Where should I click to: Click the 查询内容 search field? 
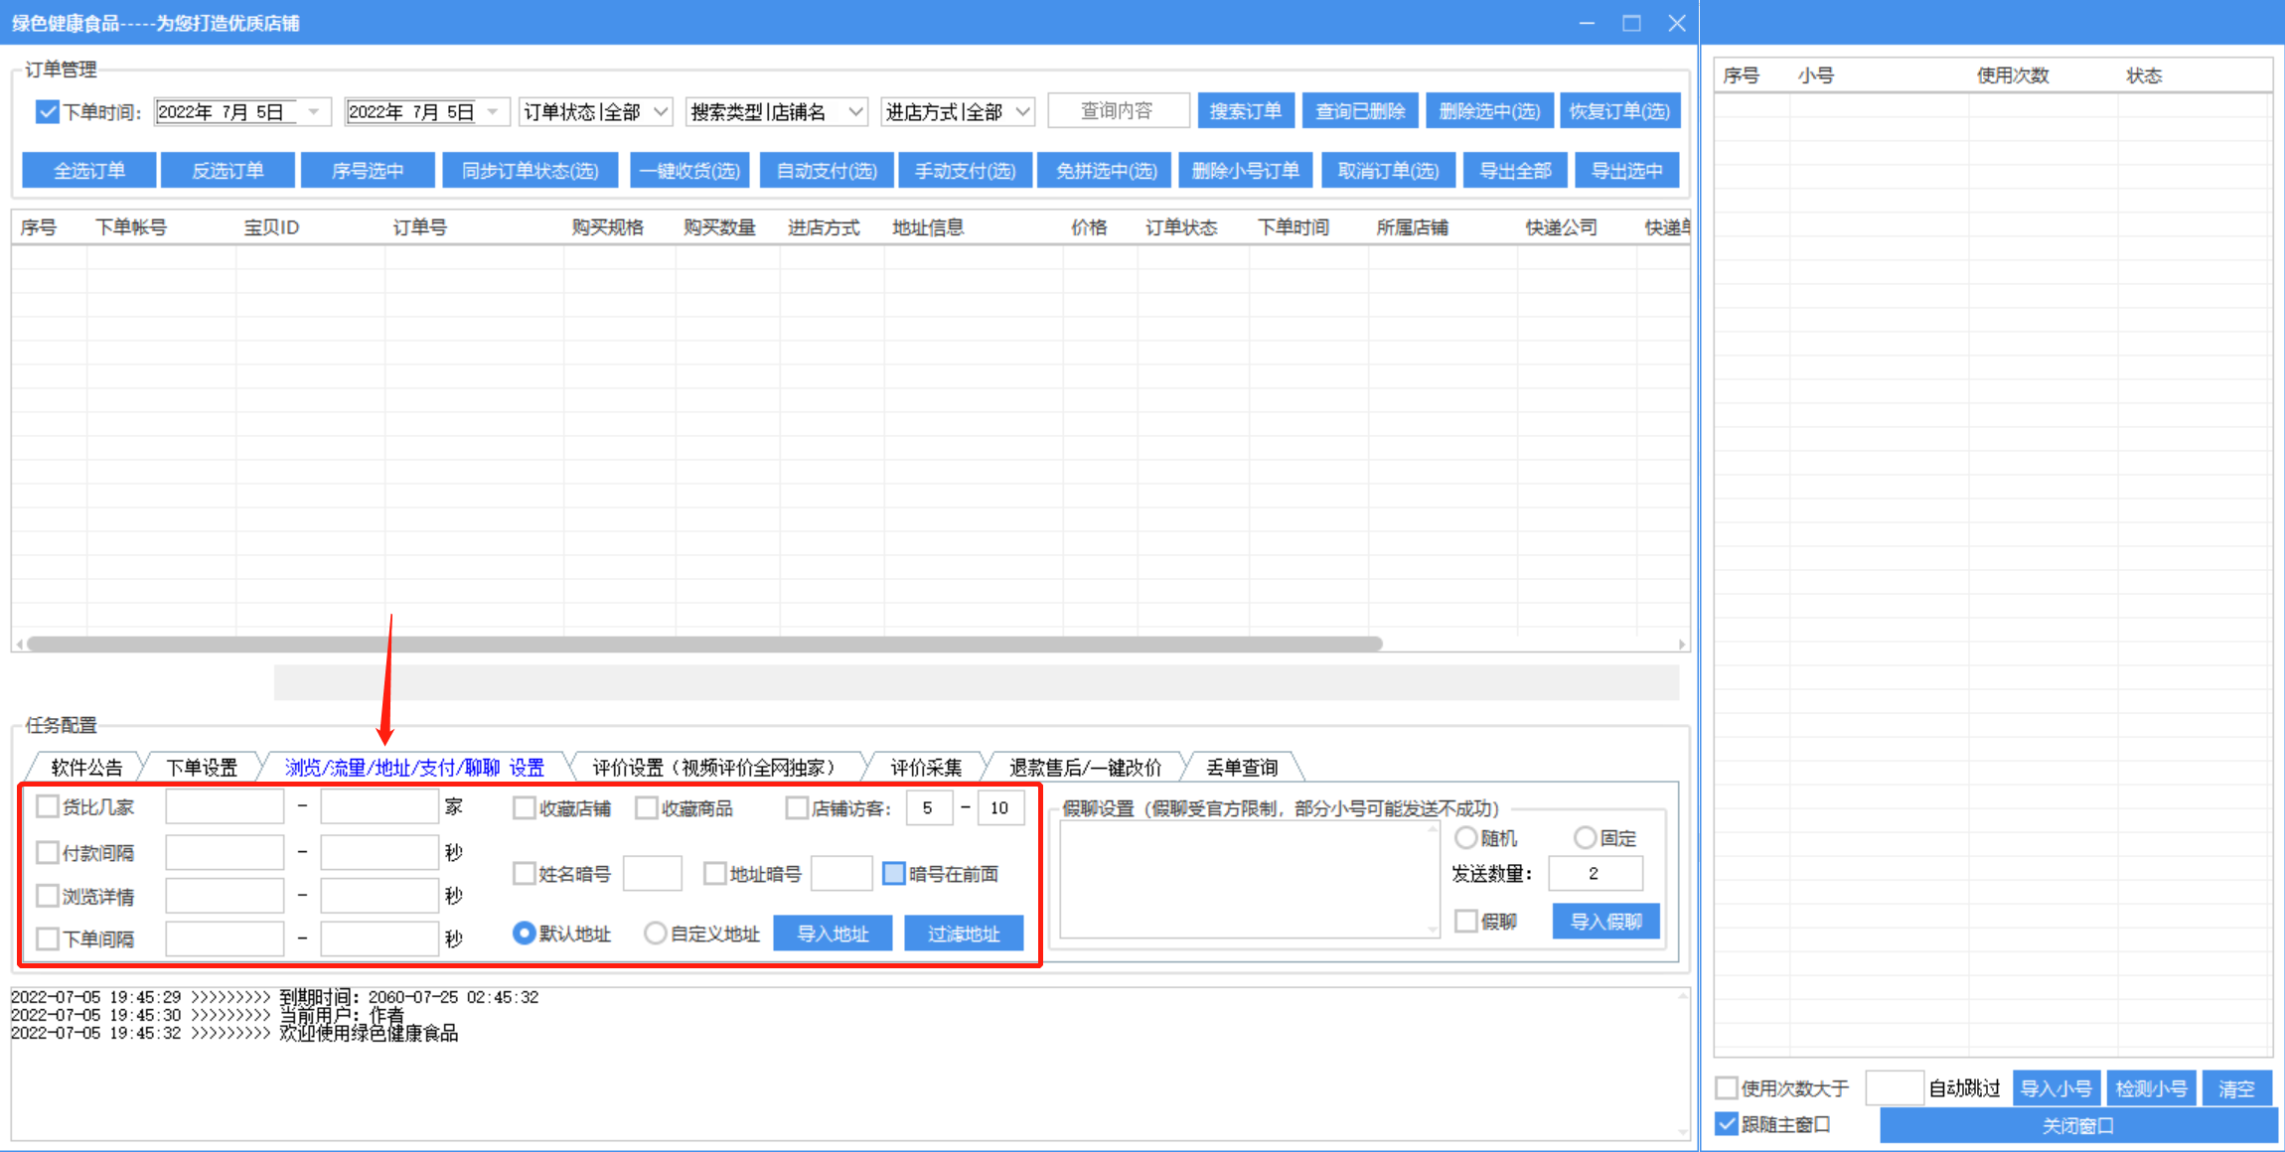(x=1118, y=111)
